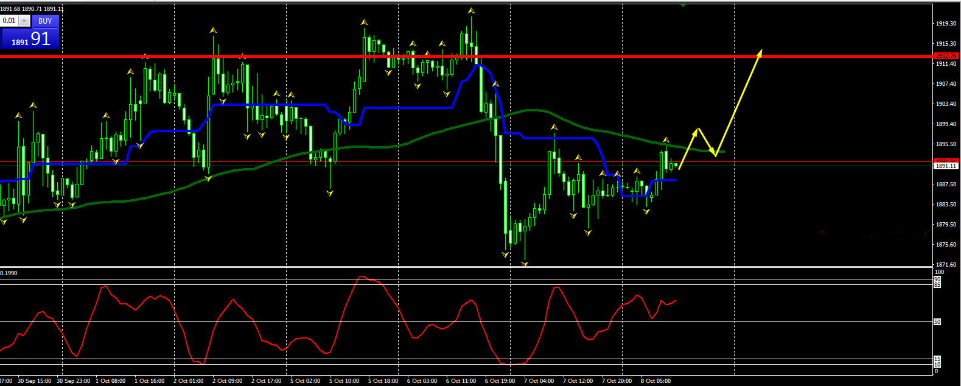Click the 2 Oct 01:00 time label
The image size is (961, 386).
click(x=188, y=381)
